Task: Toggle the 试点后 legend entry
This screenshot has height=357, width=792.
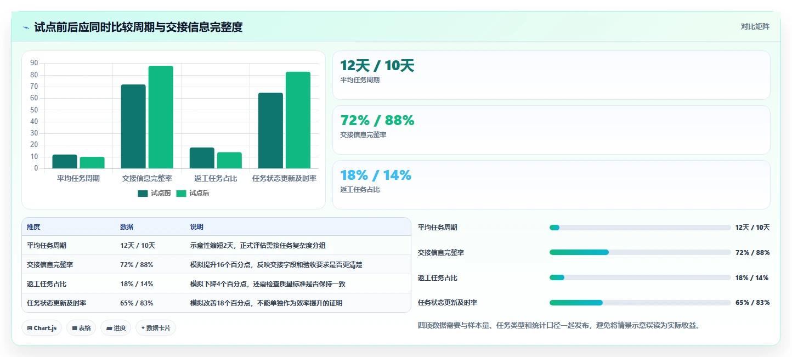Action: tap(193, 193)
